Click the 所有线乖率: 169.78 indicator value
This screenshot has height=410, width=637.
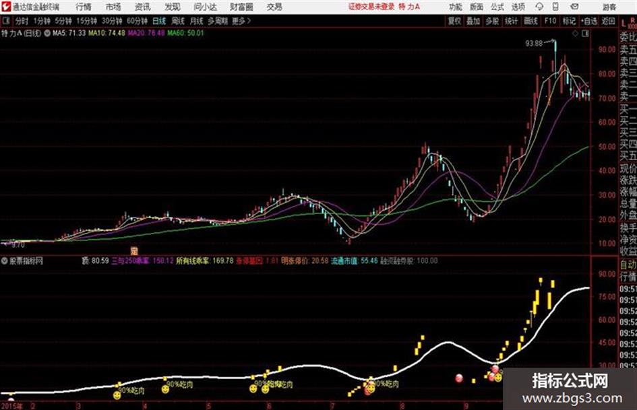[x=205, y=261]
